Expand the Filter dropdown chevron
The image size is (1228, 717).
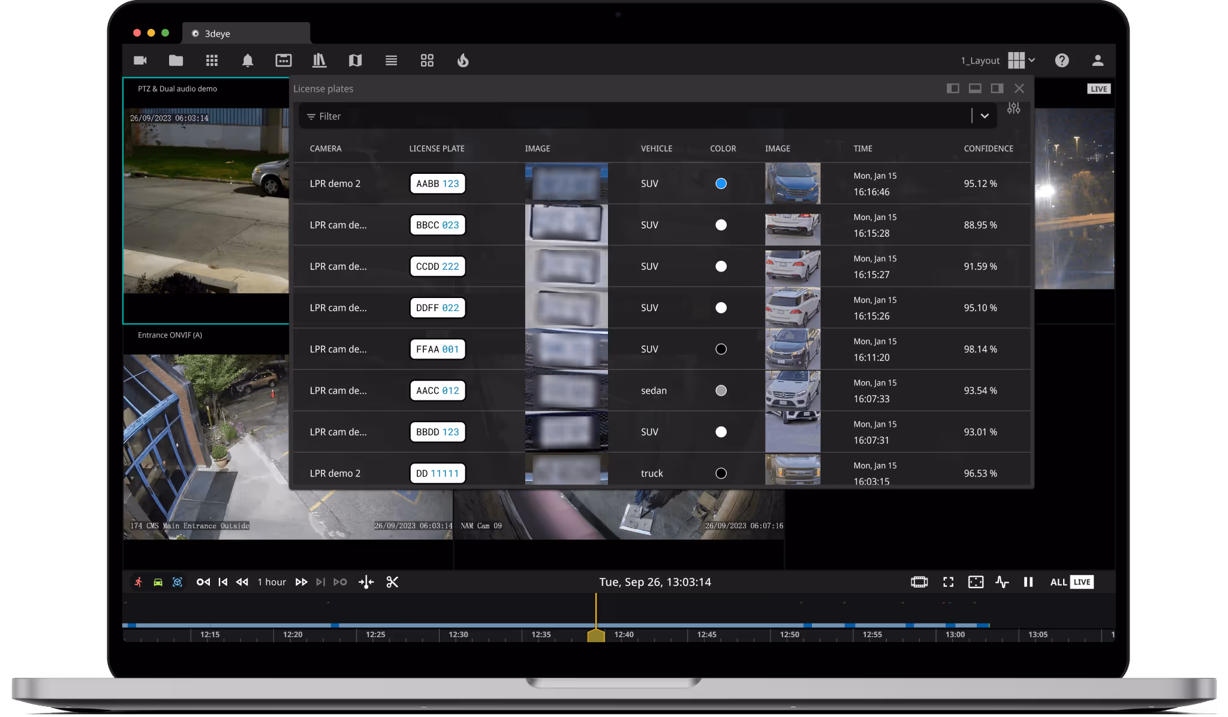click(x=985, y=116)
